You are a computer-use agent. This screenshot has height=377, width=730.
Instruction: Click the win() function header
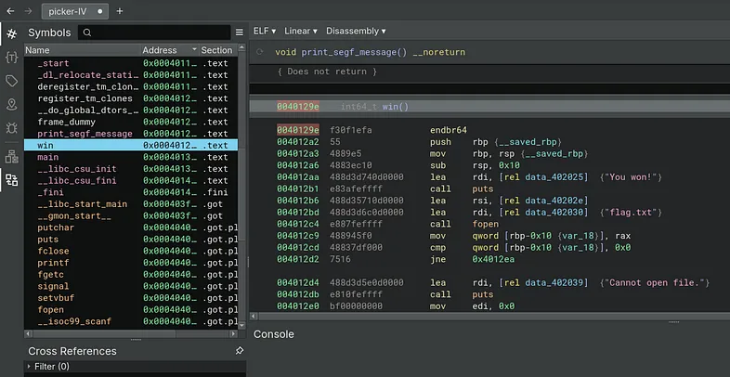point(489,107)
